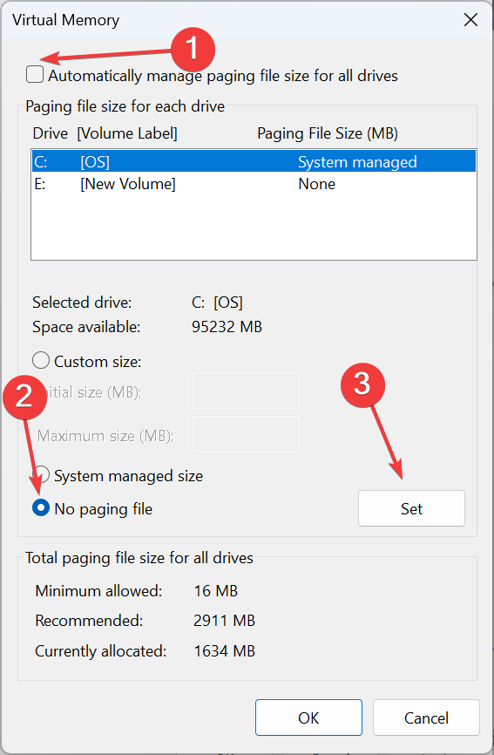Click the red annotation circle numbered 3
This screenshot has width=494, height=755.
(x=362, y=385)
